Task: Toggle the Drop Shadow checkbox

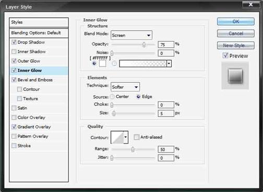Action: tap(14, 42)
